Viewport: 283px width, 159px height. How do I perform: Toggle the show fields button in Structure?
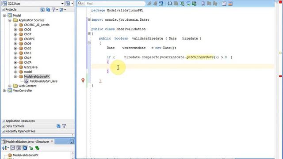(19, 148)
